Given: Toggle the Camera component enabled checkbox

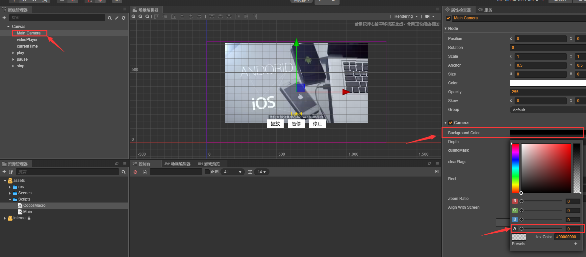Looking at the screenshot, I should pyautogui.click(x=451, y=123).
